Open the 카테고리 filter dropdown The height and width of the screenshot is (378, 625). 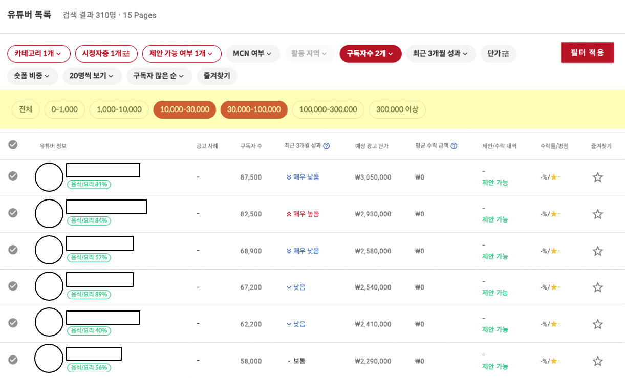point(38,53)
